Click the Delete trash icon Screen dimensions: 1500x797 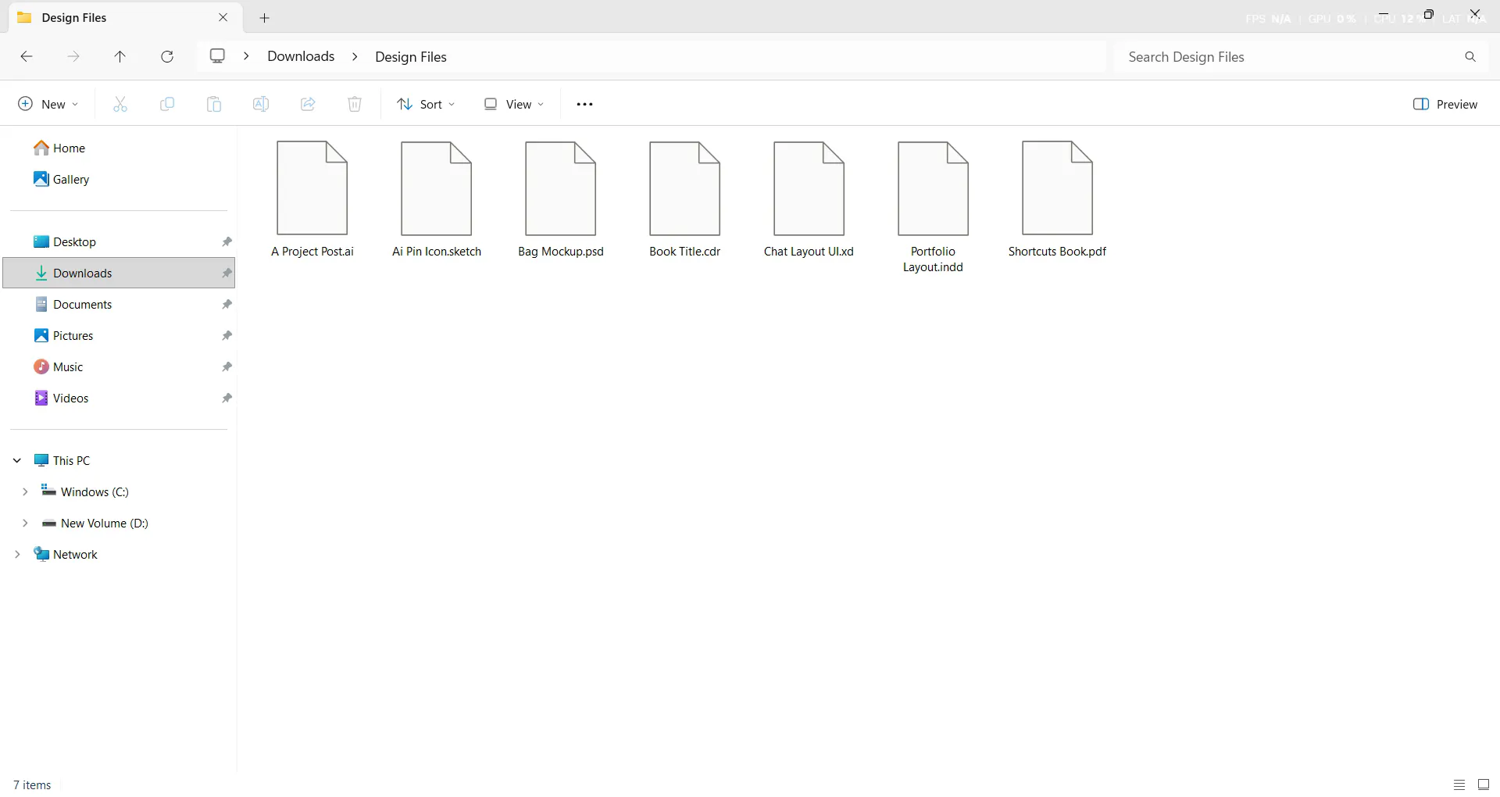point(354,104)
